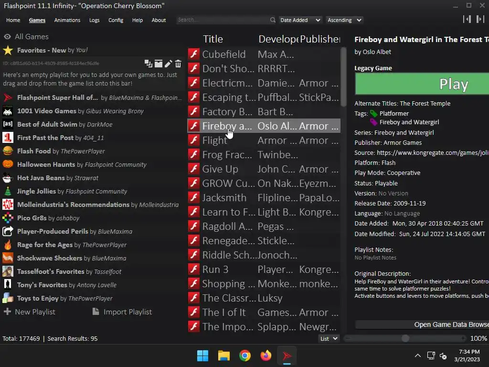Select The I of It row

click(264, 313)
